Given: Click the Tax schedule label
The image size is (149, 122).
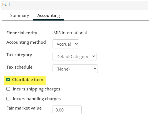Looking at the screenshot, I should pos(19,67).
